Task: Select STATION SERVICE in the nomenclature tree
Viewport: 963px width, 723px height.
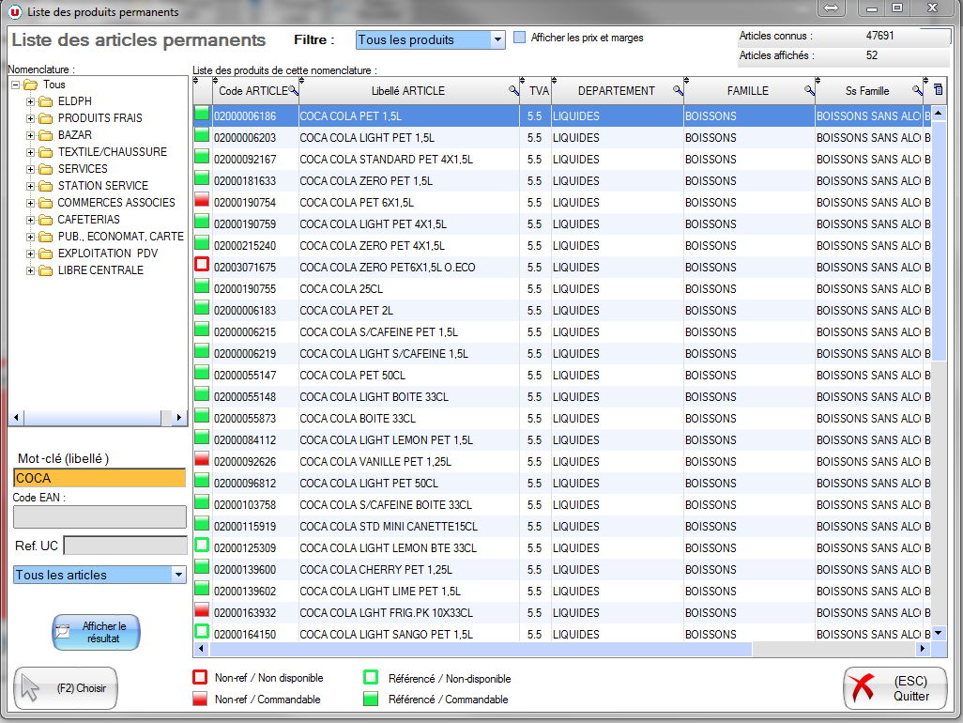Action: point(102,186)
